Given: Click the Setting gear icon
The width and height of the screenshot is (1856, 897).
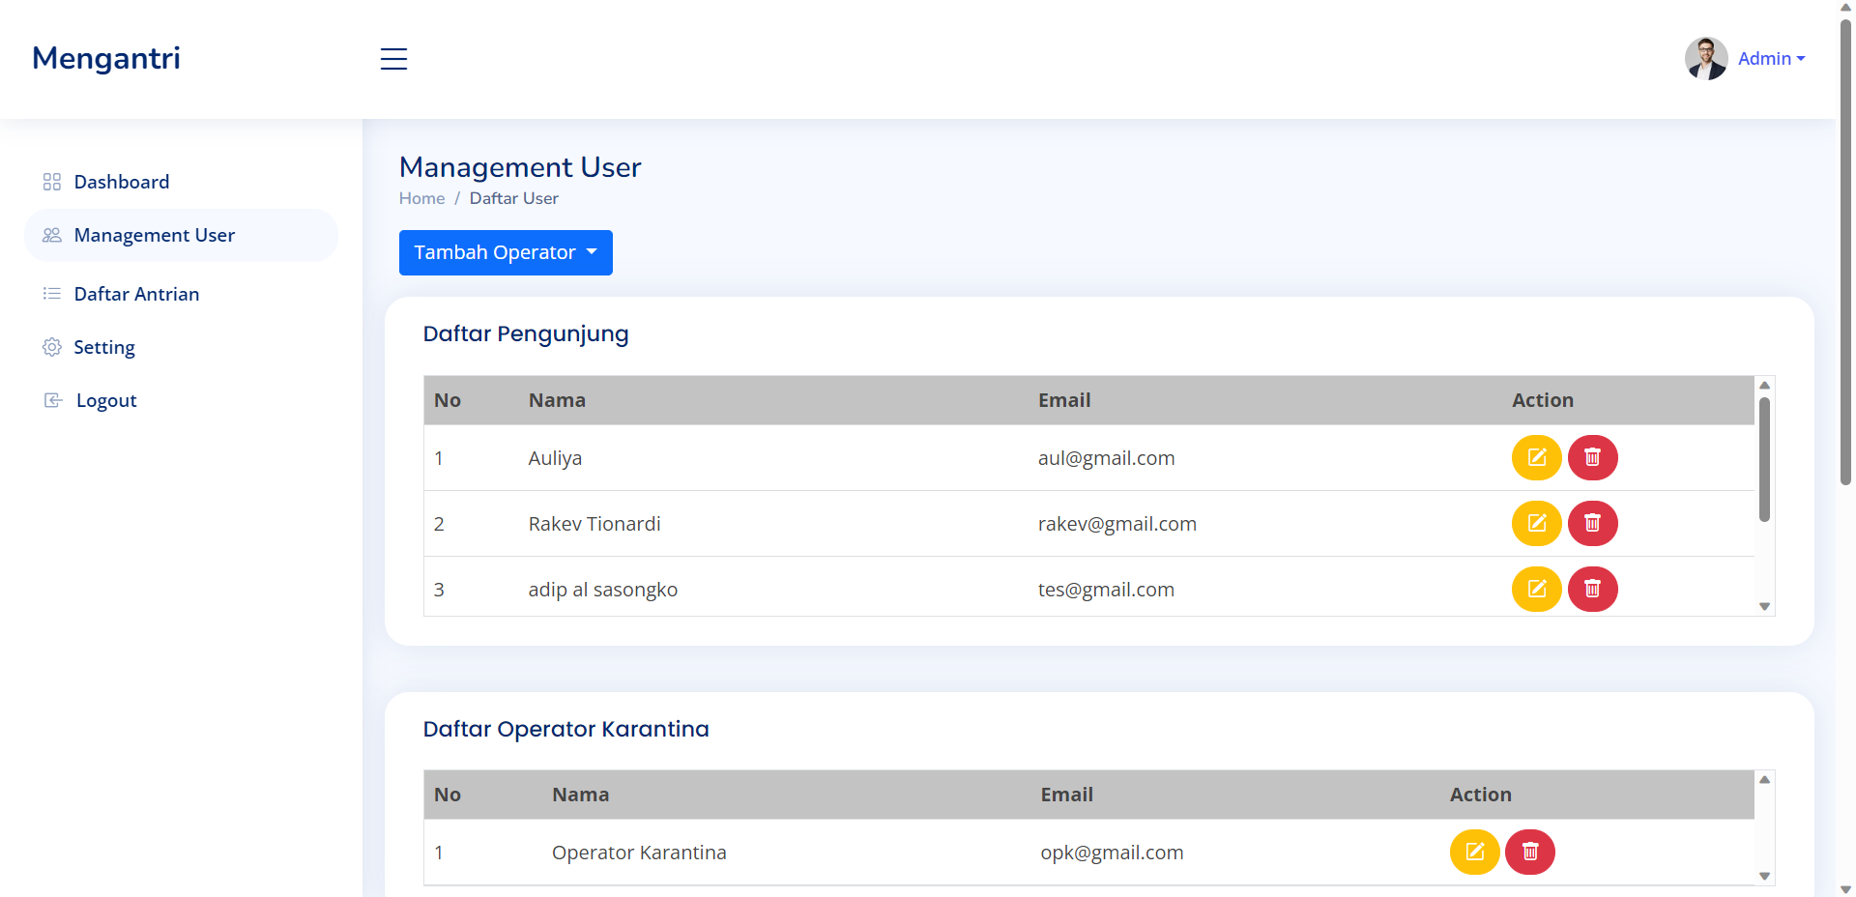Looking at the screenshot, I should [52, 347].
